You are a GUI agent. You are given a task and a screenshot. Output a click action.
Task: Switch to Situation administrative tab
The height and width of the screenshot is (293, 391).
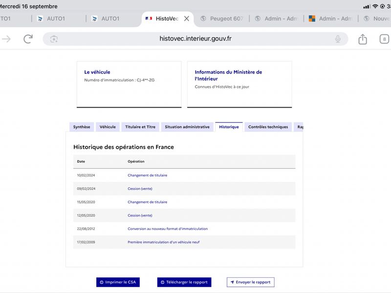pyautogui.click(x=187, y=127)
